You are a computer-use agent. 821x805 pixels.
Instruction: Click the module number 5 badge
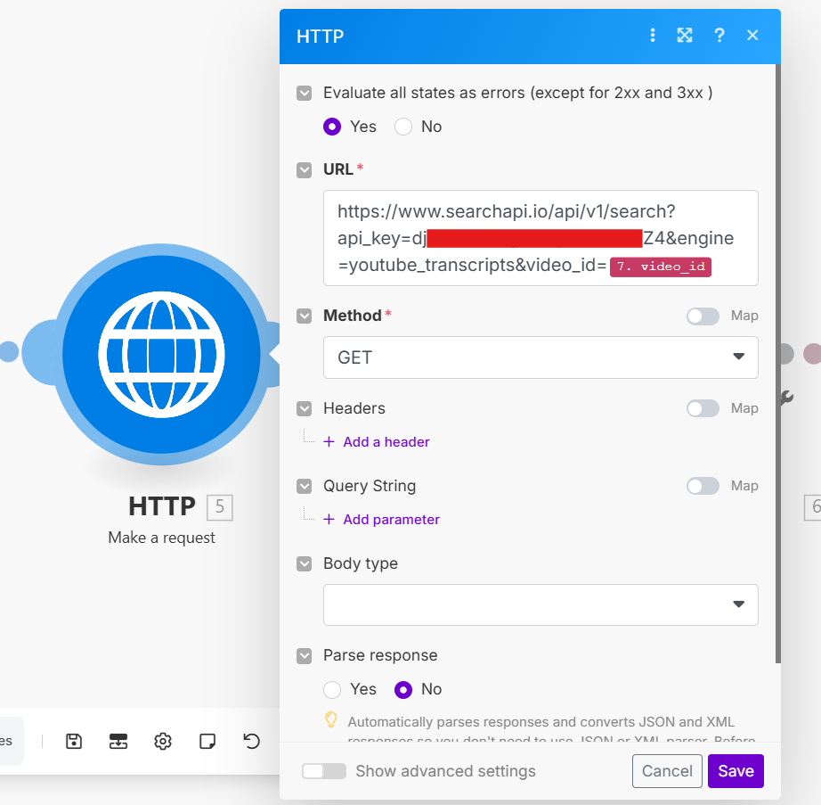click(220, 506)
